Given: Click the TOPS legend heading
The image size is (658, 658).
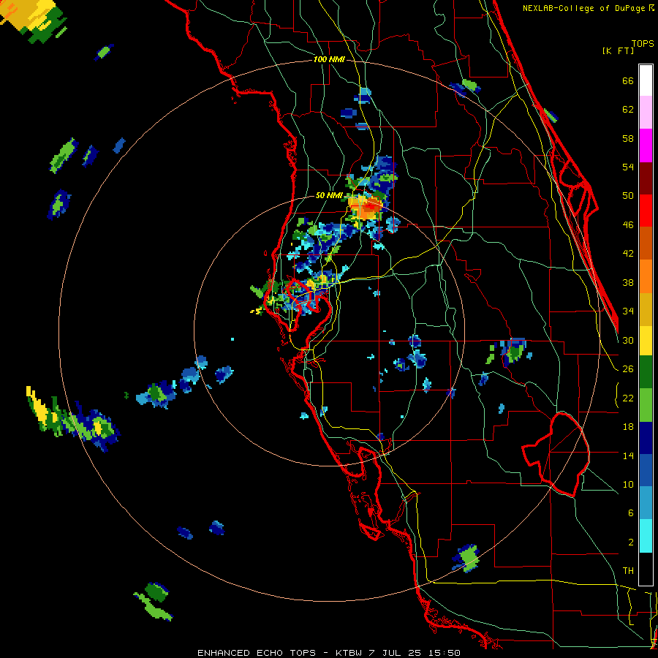Looking at the screenshot, I should coord(643,43).
